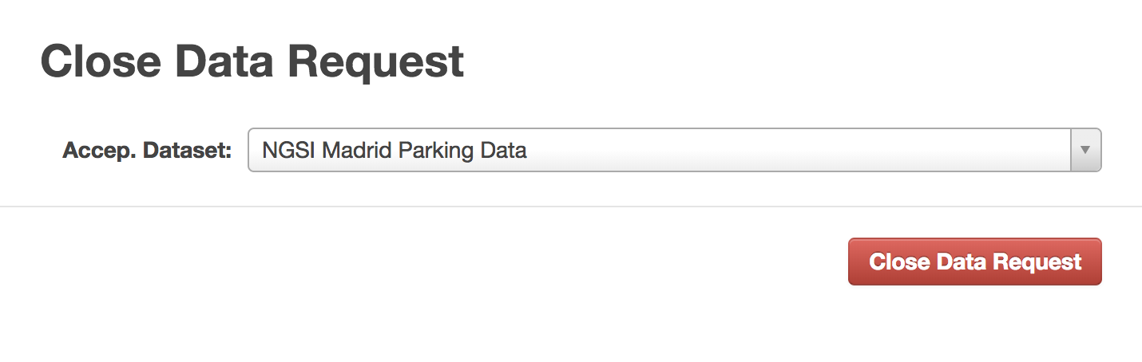Click the horizontal divider below the form
The height and width of the screenshot is (362, 1142).
571,207
